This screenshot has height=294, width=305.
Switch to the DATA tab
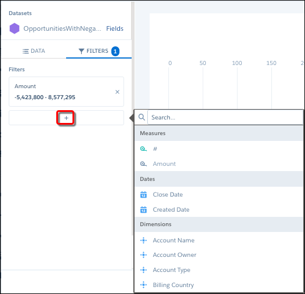[34, 51]
